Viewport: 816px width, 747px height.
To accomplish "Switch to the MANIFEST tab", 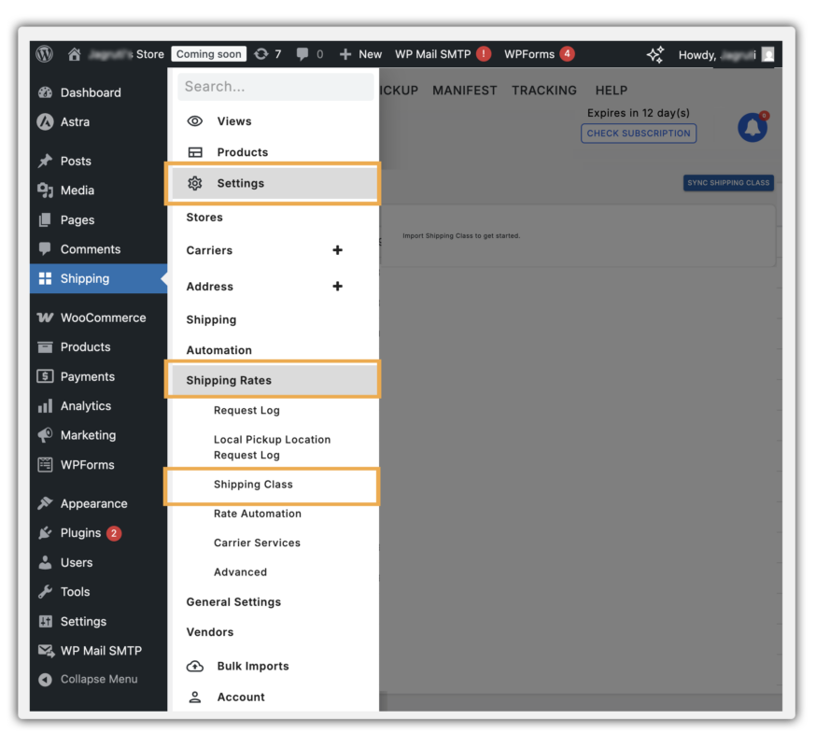I will 465,91.
